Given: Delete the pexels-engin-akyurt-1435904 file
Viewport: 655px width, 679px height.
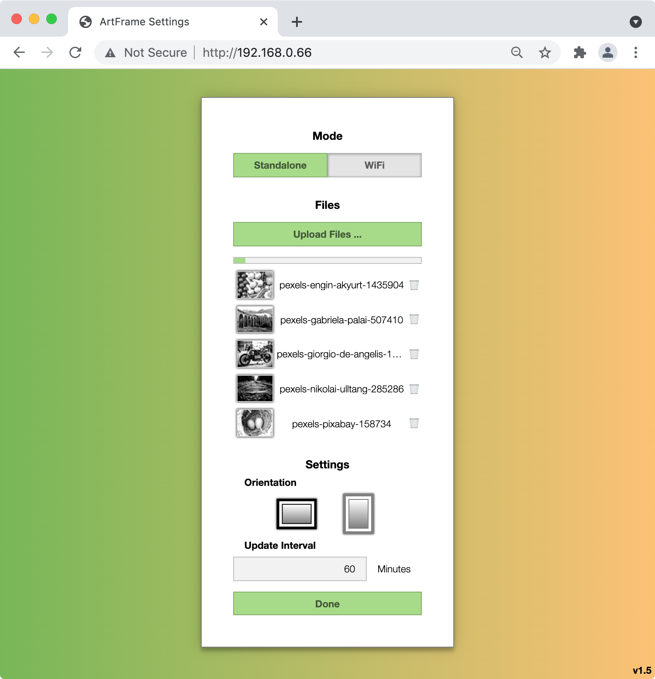Looking at the screenshot, I should coord(414,285).
